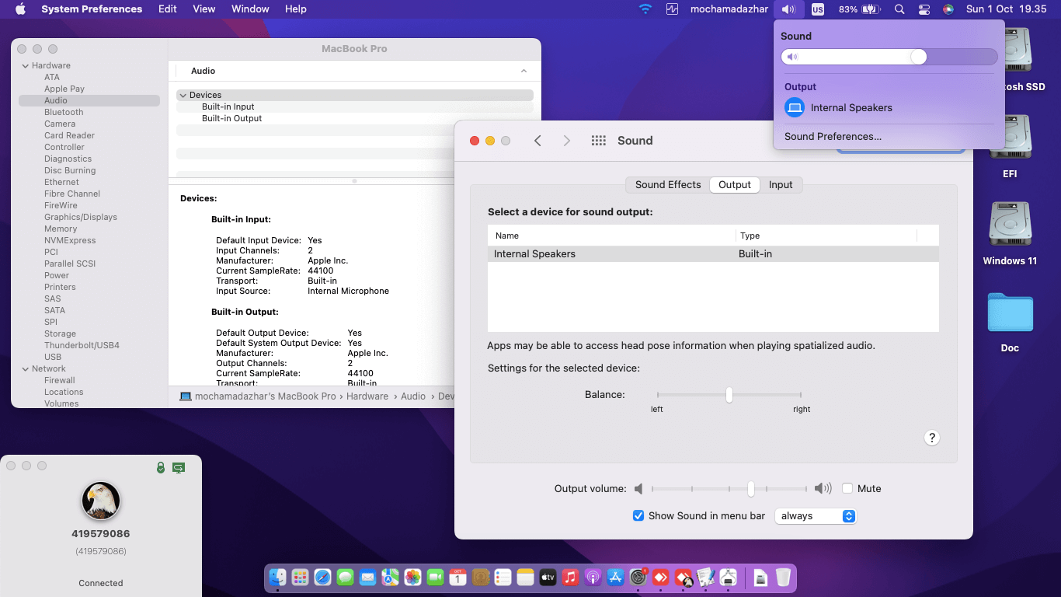The height and width of the screenshot is (597, 1061).
Task: Open the App Store from the dock
Action: (615, 578)
